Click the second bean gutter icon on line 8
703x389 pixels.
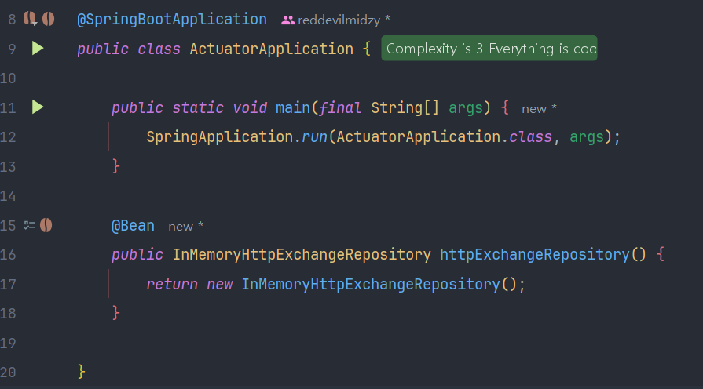tap(48, 19)
